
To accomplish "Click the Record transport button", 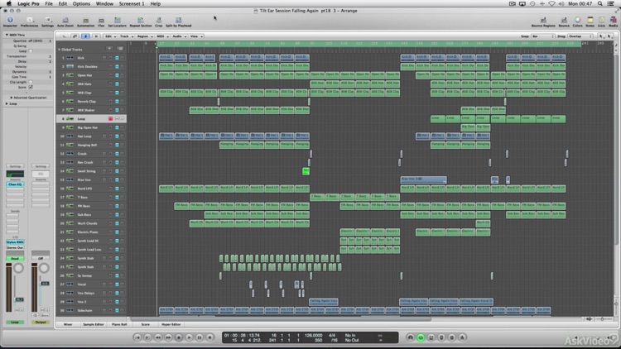I will 210,337.
